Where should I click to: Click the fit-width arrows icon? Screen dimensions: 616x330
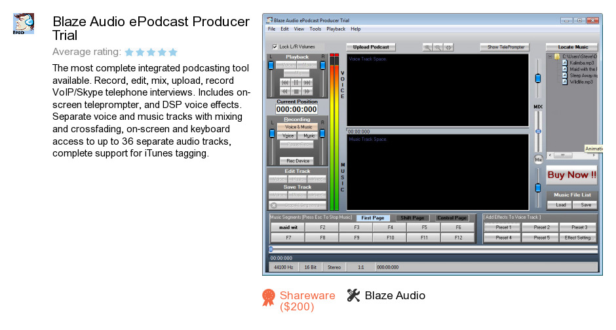pos(448,48)
